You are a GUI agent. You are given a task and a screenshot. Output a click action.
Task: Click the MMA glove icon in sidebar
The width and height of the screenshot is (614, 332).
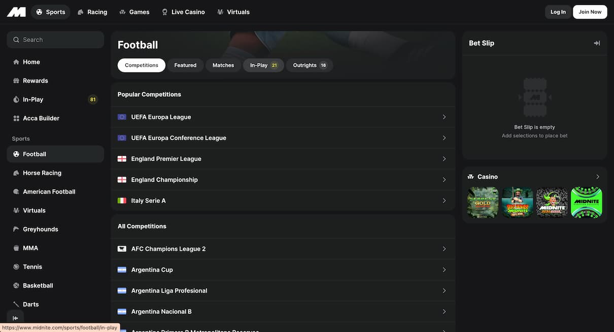pyautogui.click(x=16, y=248)
